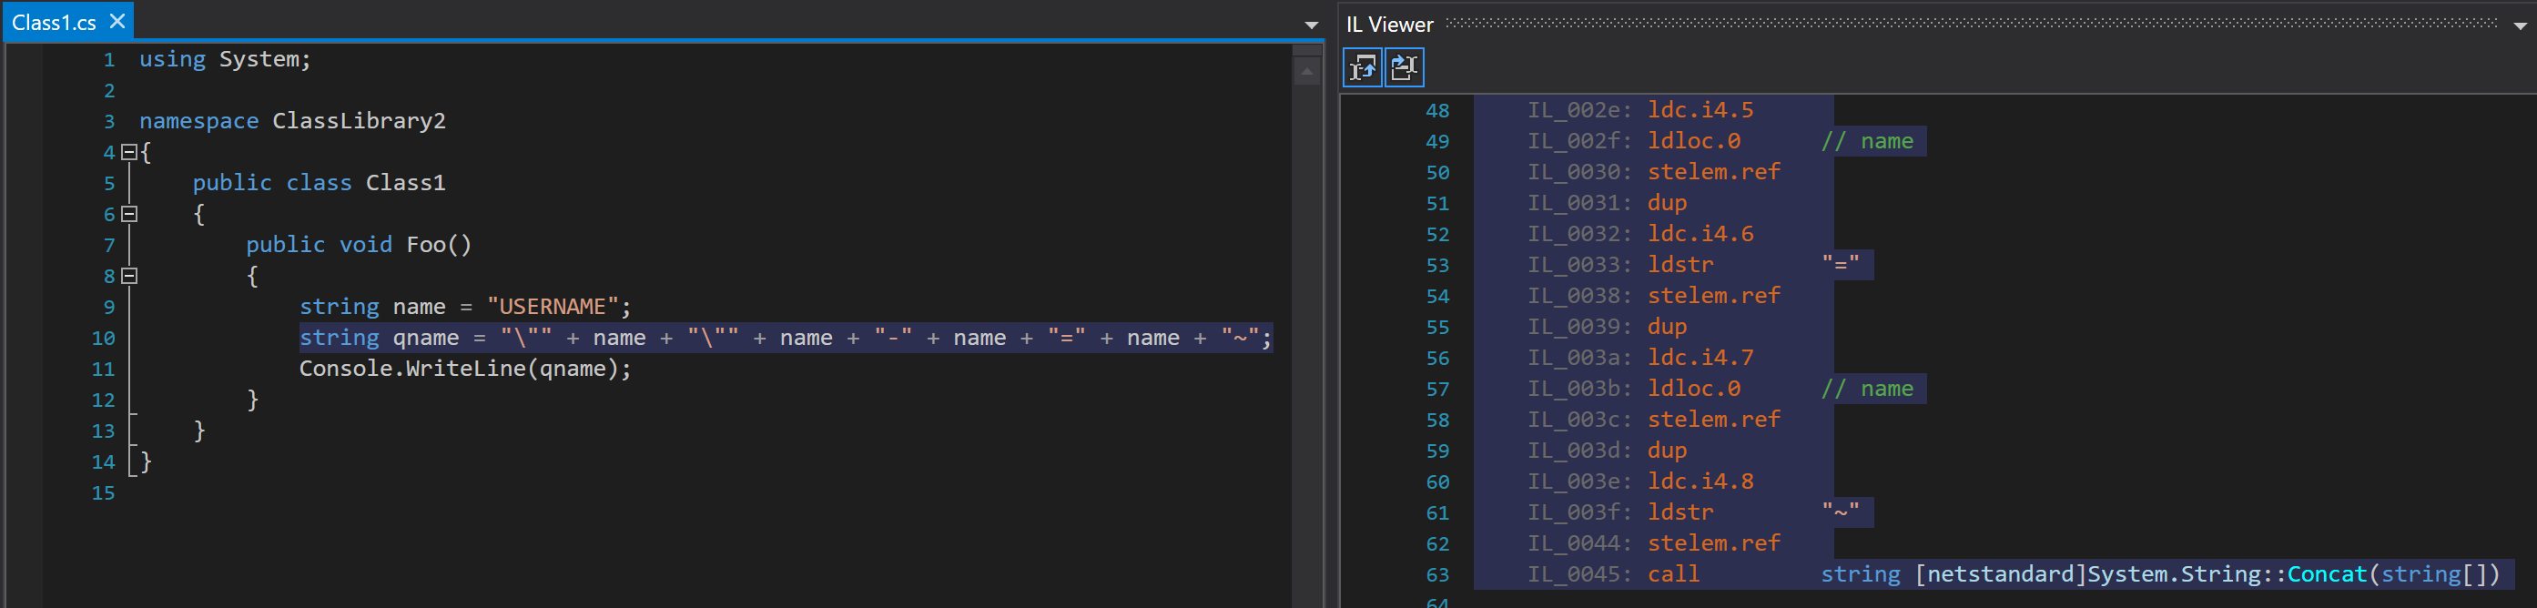The height and width of the screenshot is (608, 2537).
Task: Click the "-" literal in code line 10
Action: tap(892, 337)
